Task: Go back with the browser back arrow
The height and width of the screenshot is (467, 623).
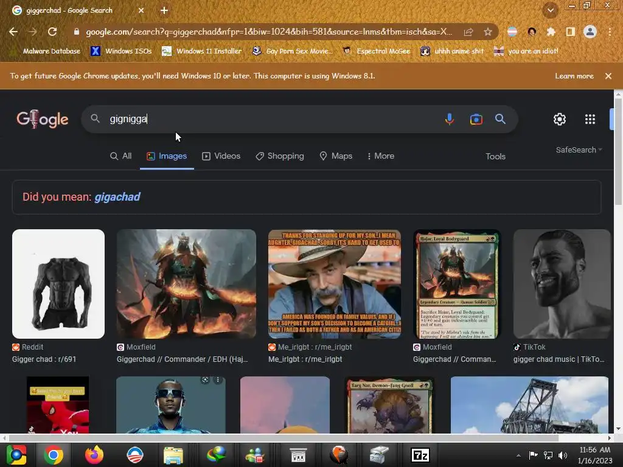Action: pos(13,32)
